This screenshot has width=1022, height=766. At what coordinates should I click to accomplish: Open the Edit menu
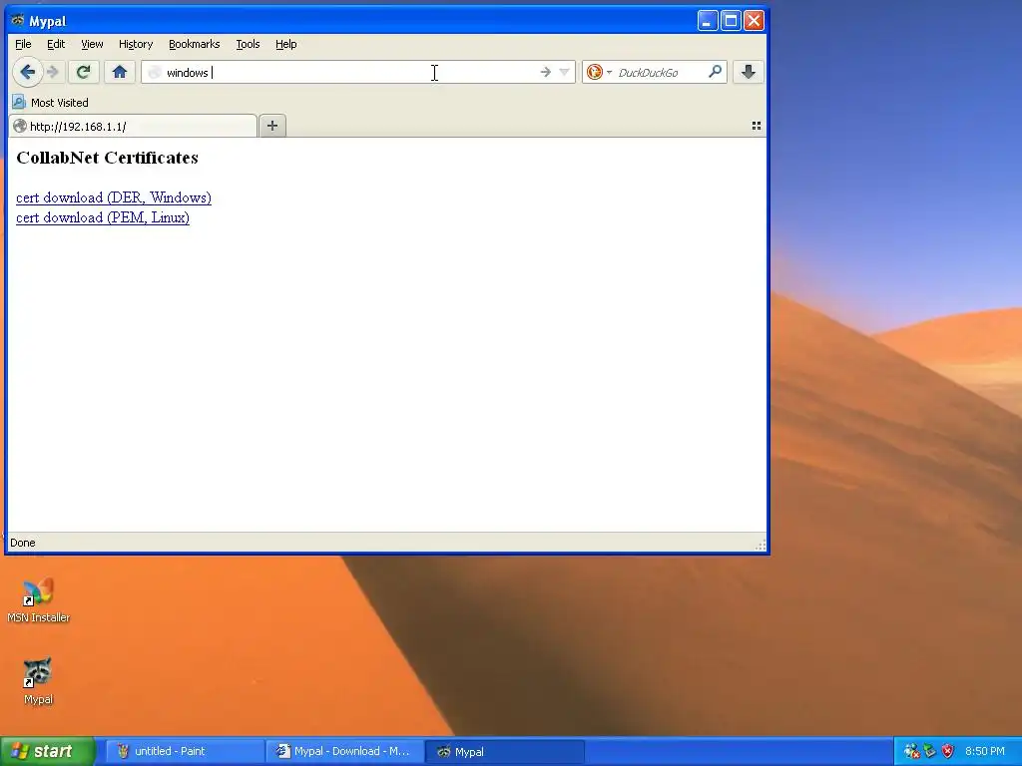point(56,44)
